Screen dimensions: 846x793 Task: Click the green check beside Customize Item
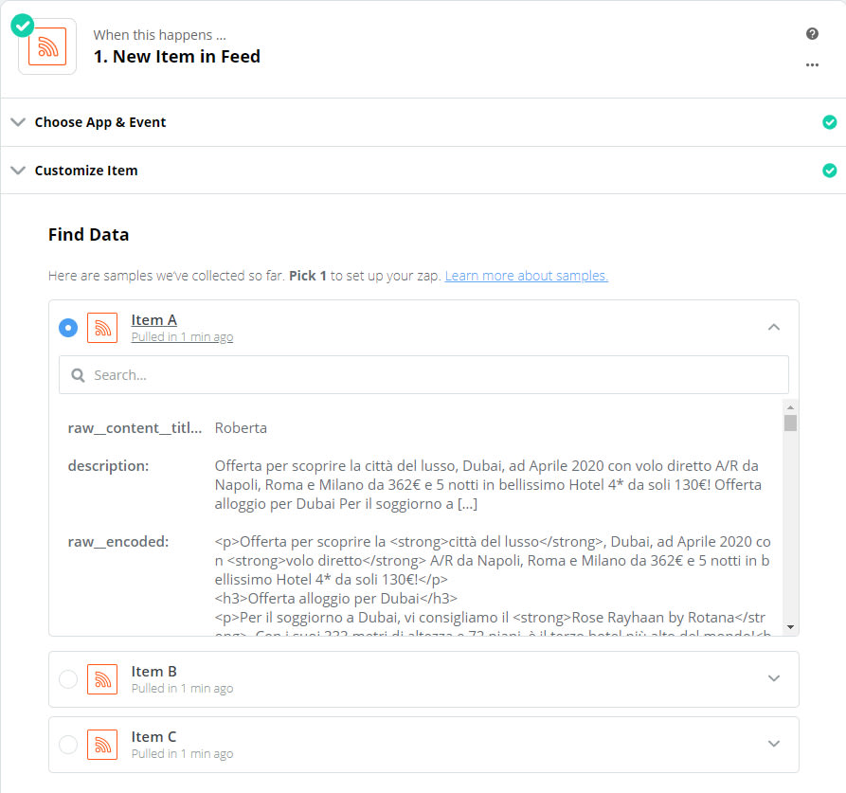829,171
